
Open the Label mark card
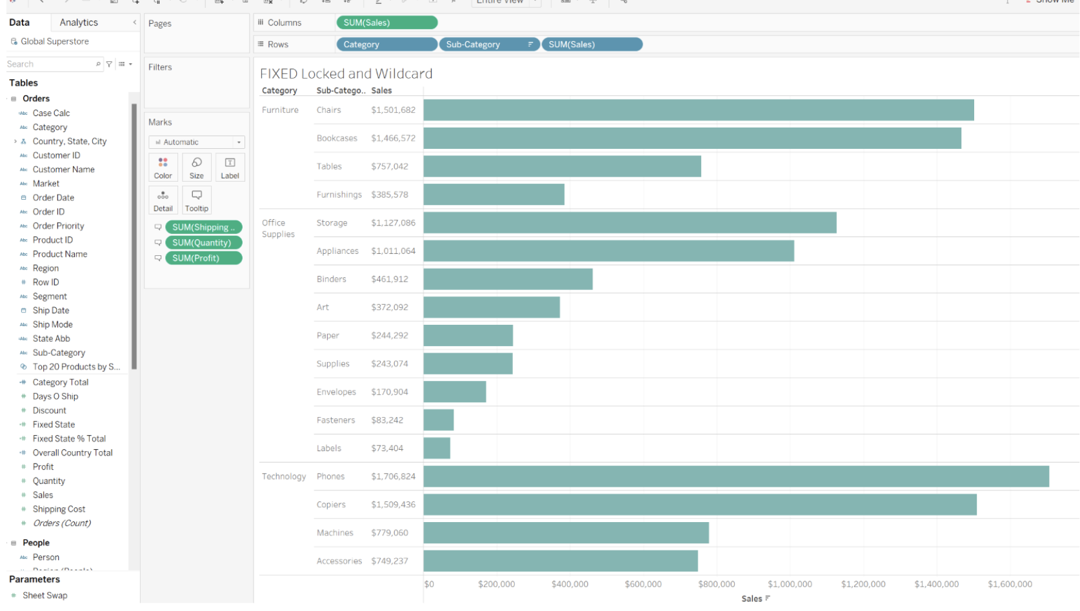230,167
